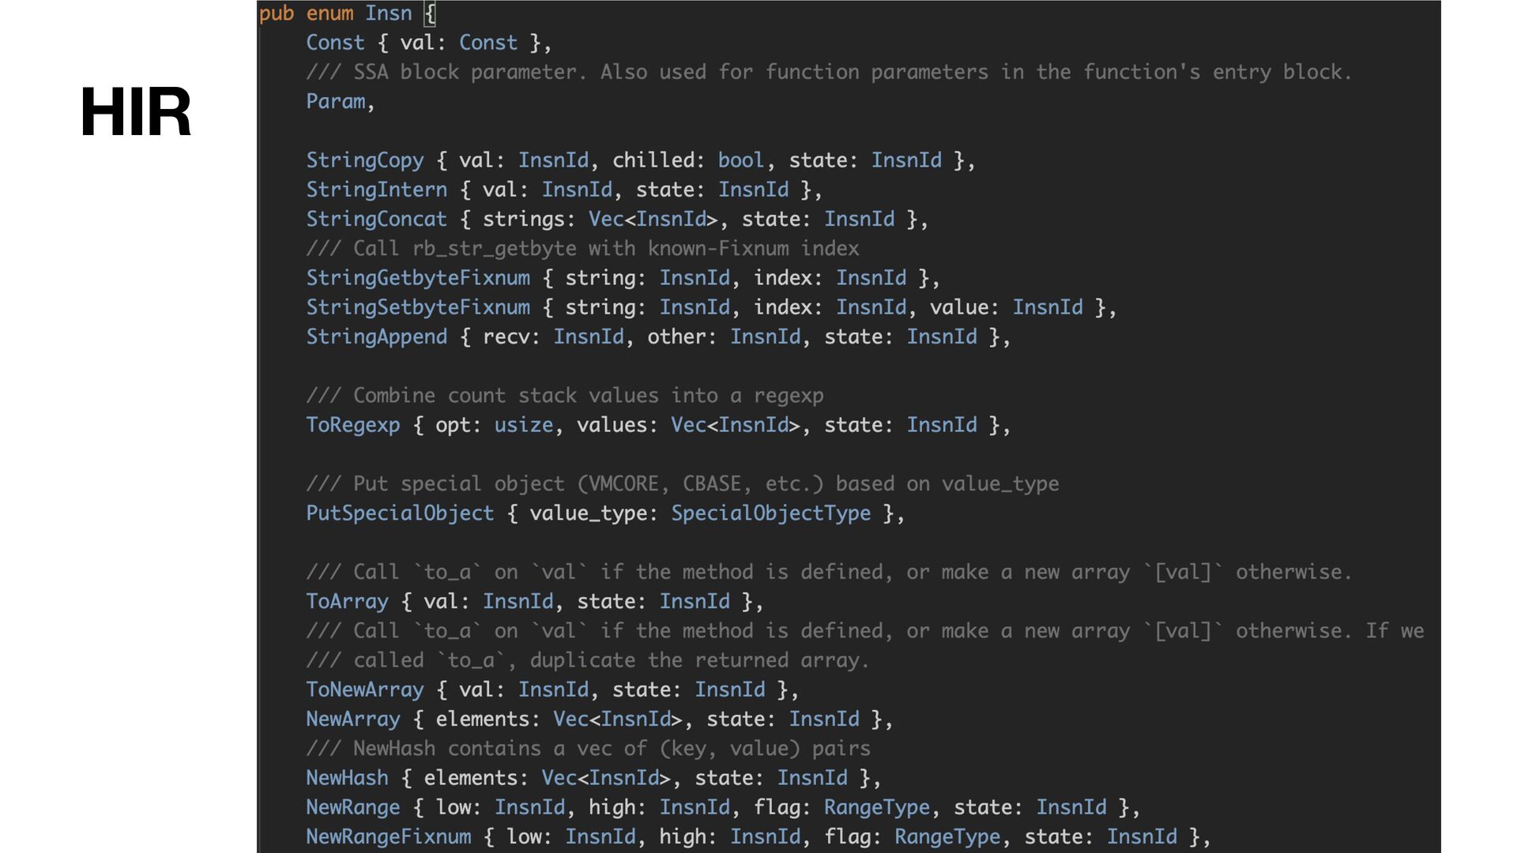Click the PutSpecialObject variant name

[x=400, y=513]
